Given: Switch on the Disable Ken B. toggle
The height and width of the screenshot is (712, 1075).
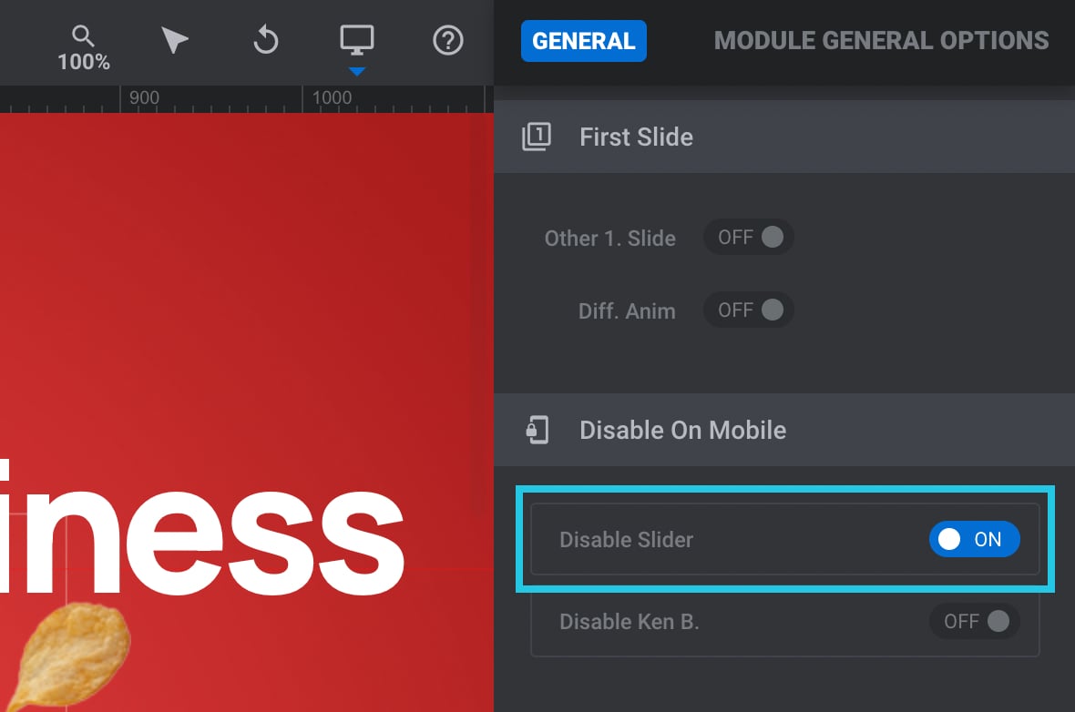Looking at the screenshot, I should [974, 622].
